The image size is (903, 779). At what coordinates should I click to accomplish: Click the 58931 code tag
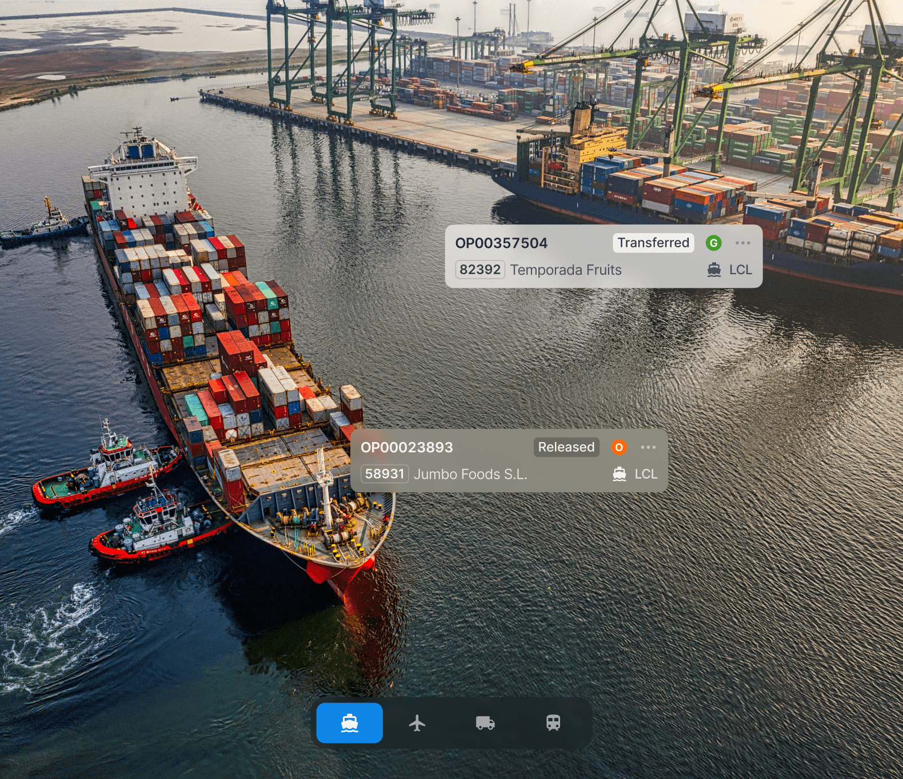coord(385,474)
